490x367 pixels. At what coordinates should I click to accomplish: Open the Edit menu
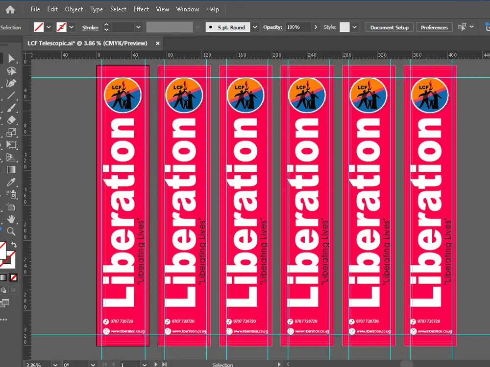point(52,9)
